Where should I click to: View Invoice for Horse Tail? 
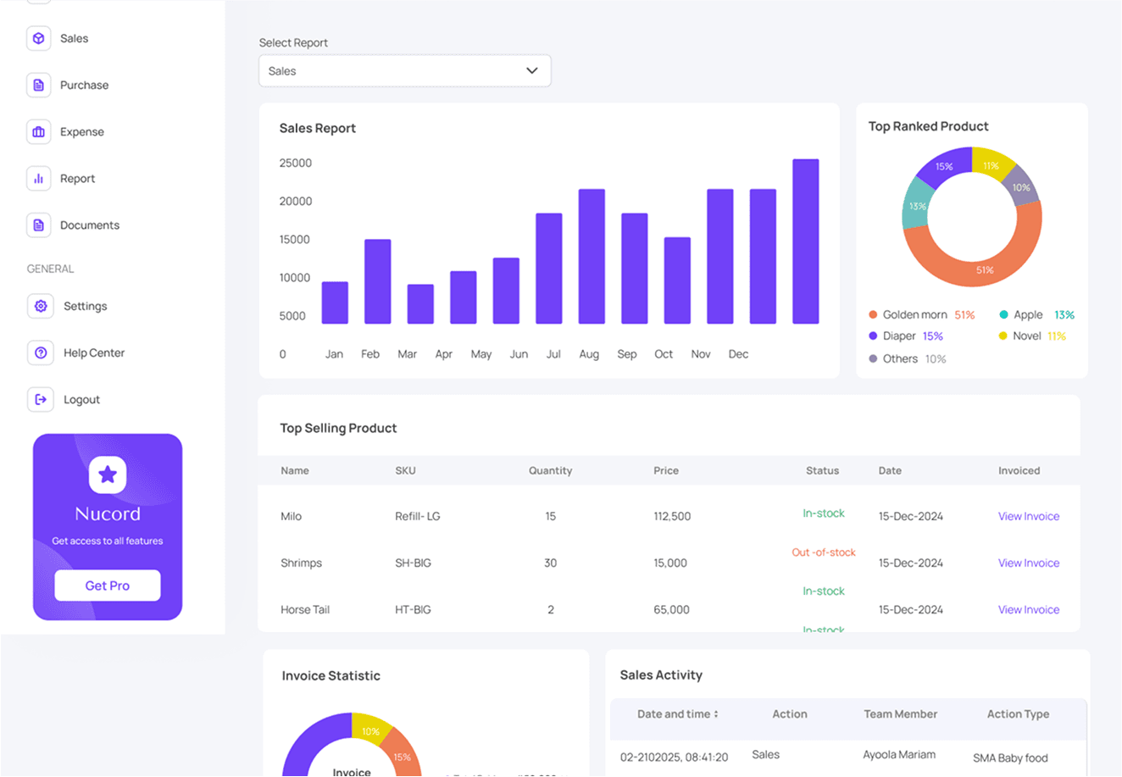coord(1029,609)
